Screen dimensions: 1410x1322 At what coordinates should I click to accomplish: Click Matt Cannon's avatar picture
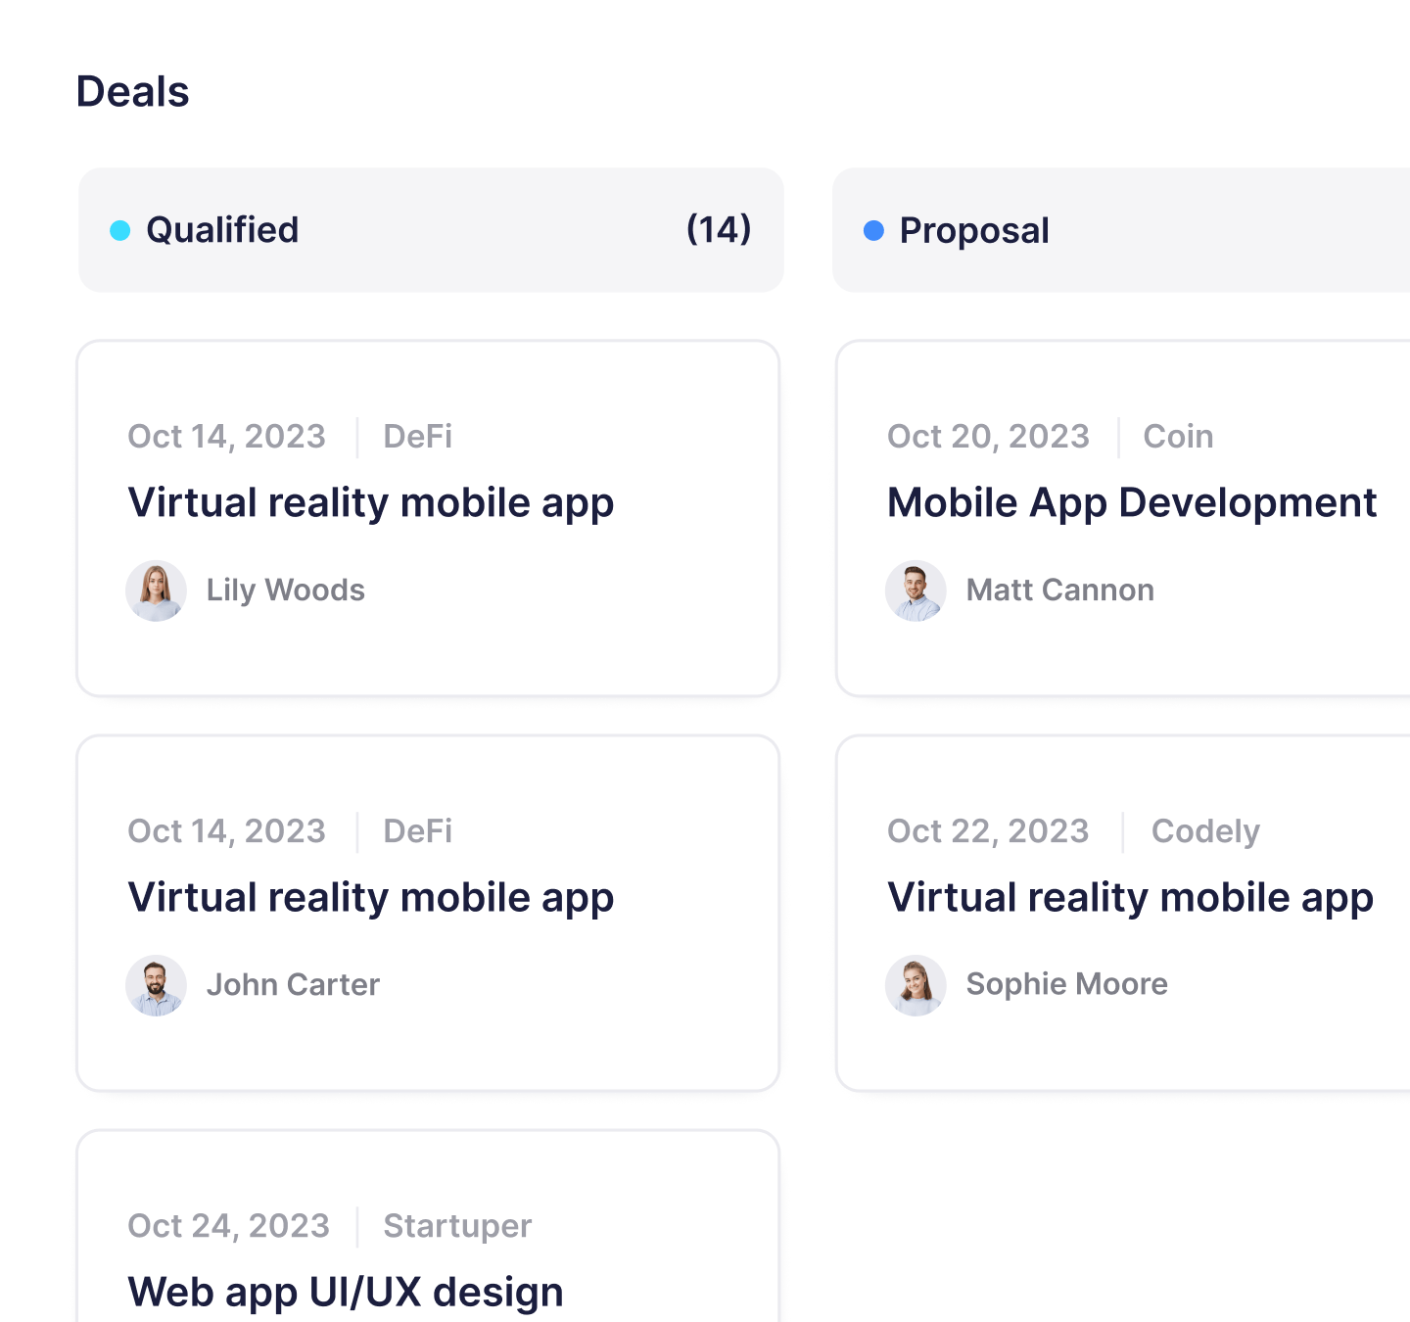[916, 590]
